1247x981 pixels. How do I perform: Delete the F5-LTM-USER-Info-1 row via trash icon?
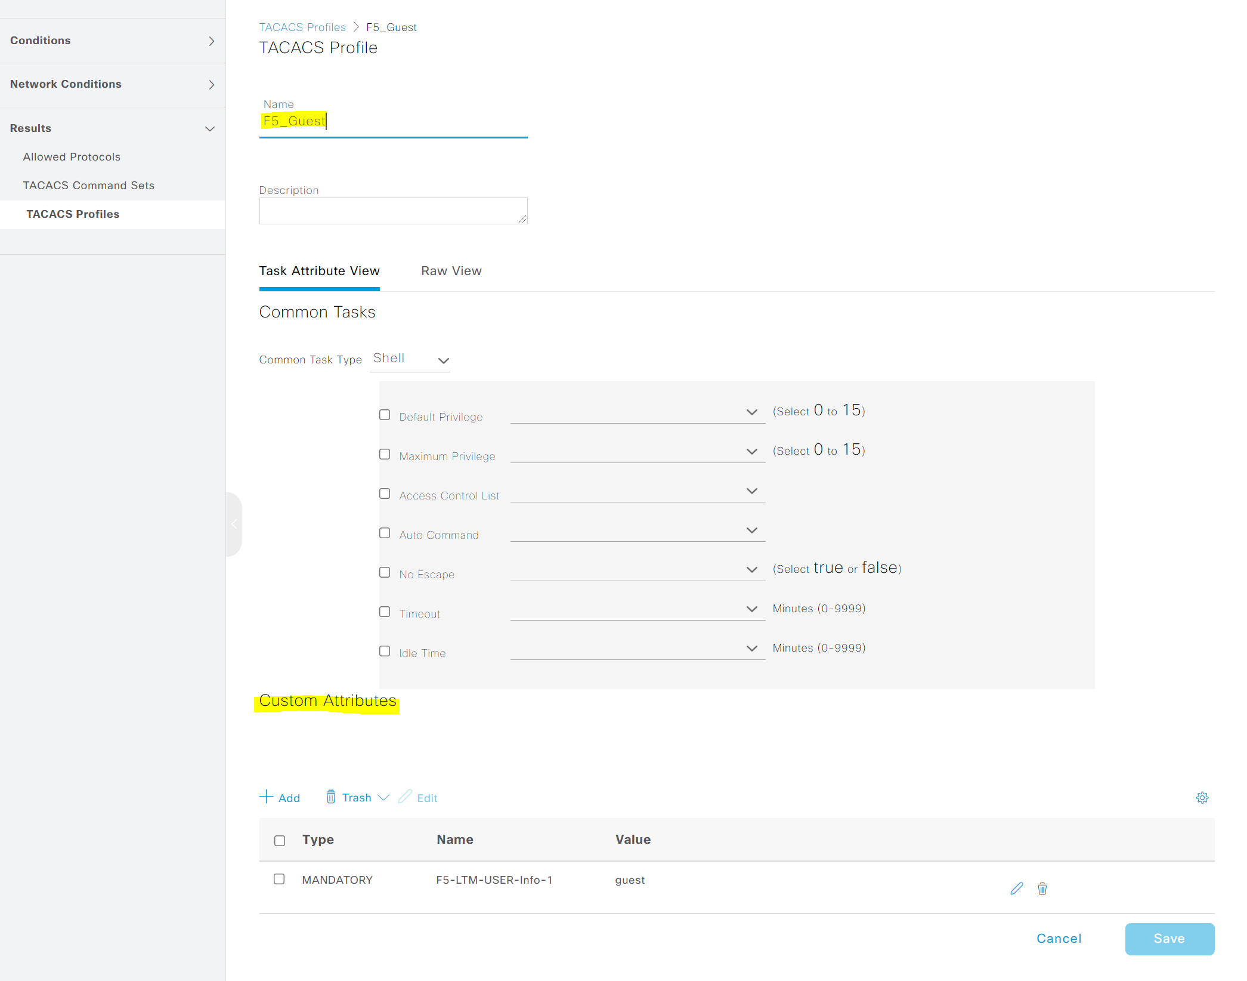click(1042, 889)
